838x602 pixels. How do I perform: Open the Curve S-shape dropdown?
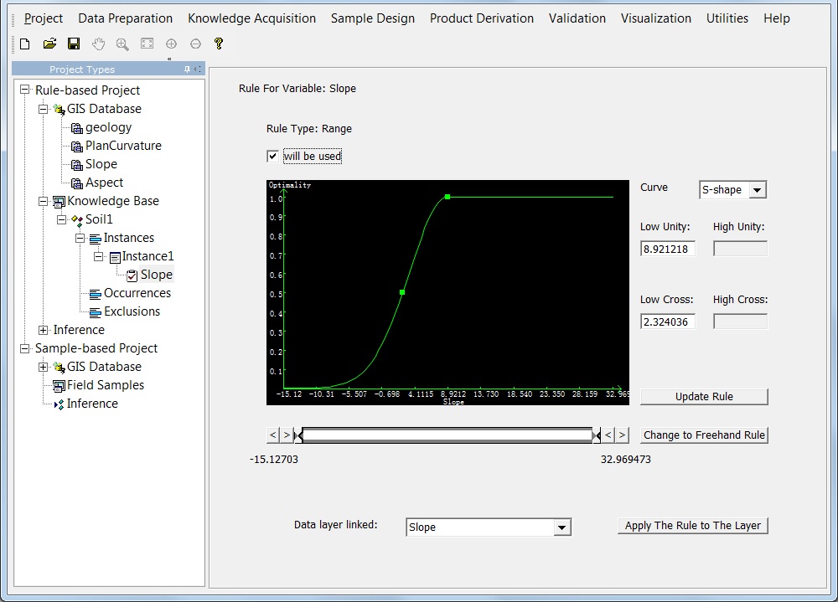point(758,190)
